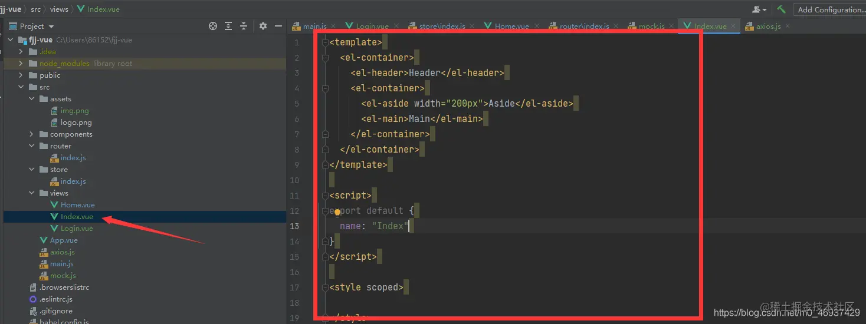Select .gitignore in the project tree

56,311
